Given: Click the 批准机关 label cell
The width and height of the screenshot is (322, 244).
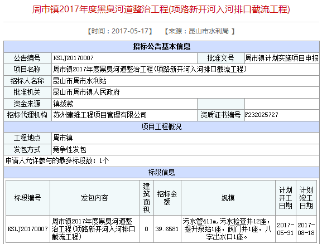Looking at the screenshot, I should (27, 92).
